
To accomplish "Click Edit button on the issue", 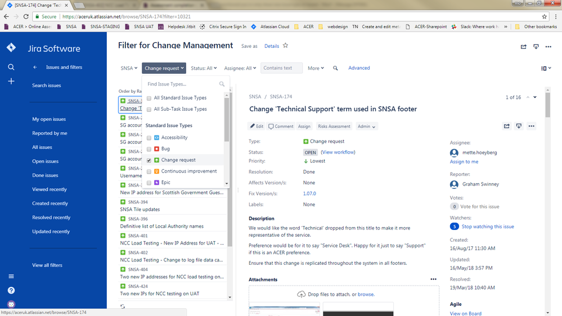I will [257, 126].
